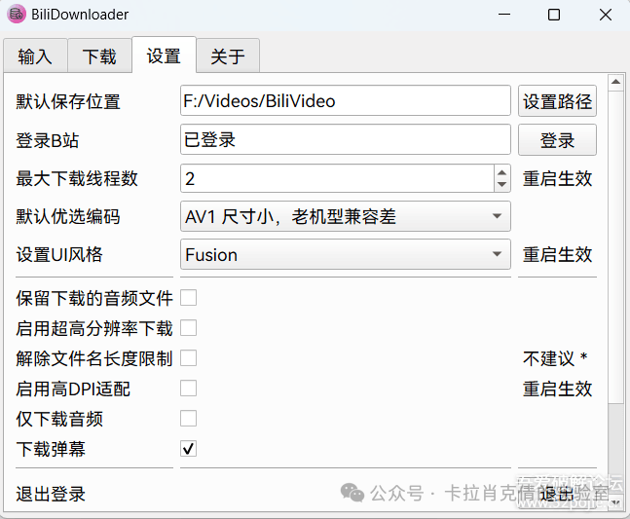The height and width of the screenshot is (519, 630).
Task: Click the 设置UI风格 label
Action: tap(59, 255)
